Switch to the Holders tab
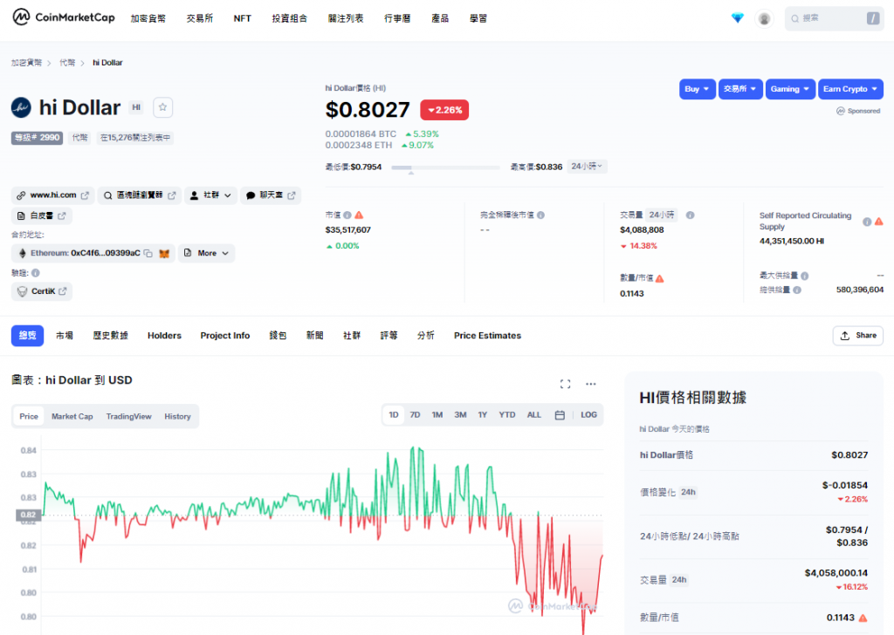This screenshot has height=635, width=894. point(164,336)
